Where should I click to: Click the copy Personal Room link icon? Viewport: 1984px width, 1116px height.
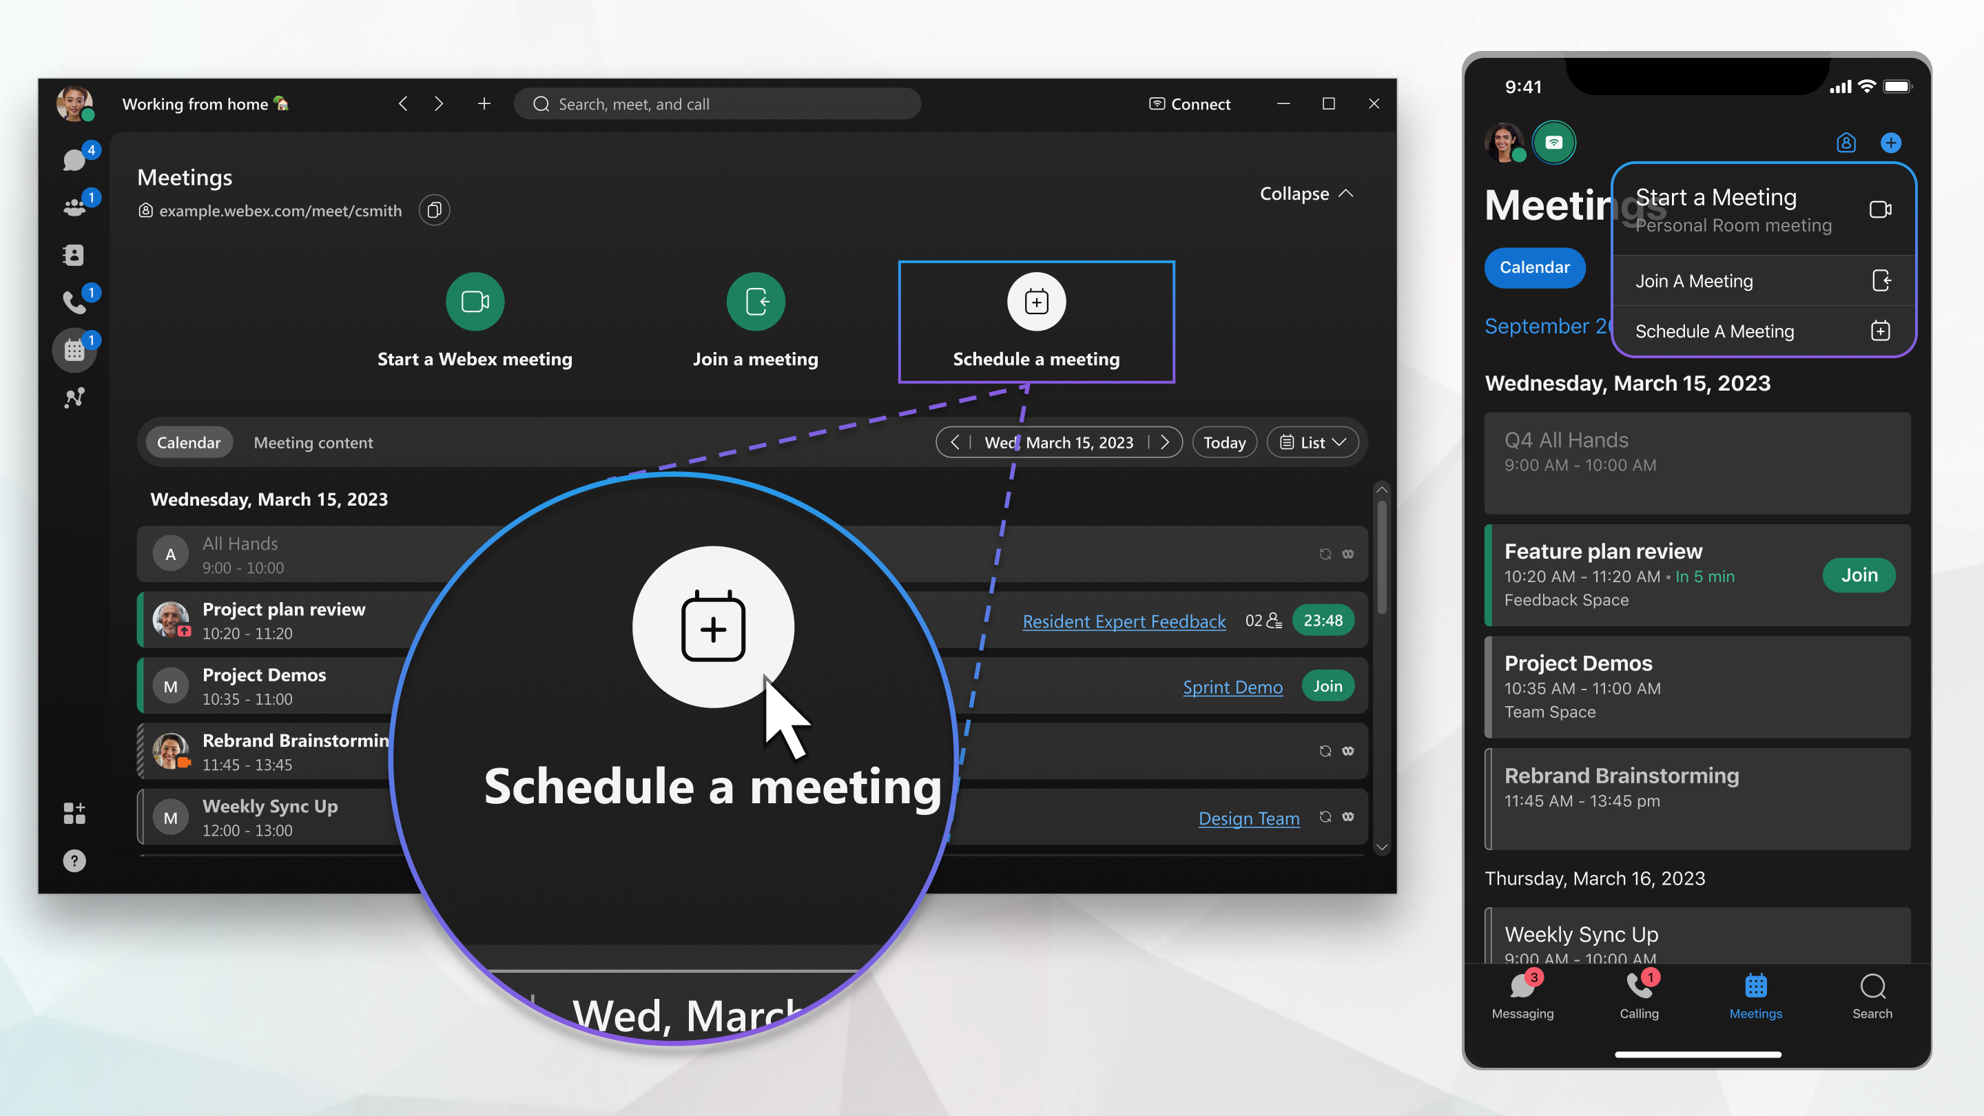(435, 210)
